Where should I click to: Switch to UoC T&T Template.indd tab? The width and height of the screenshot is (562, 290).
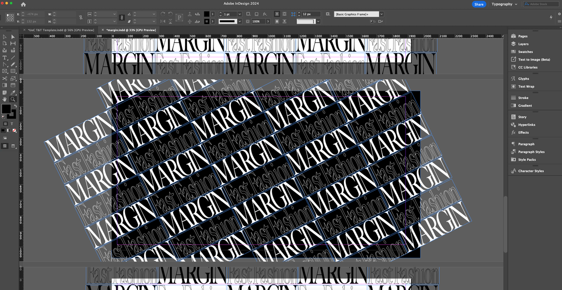pyautogui.click(x=61, y=30)
